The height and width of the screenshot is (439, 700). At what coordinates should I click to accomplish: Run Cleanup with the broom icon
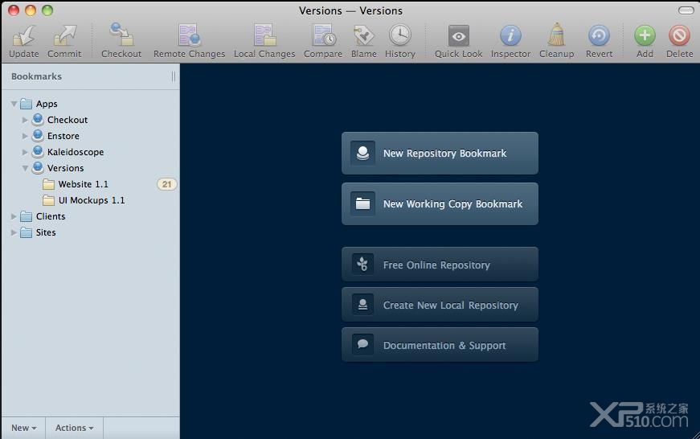point(556,35)
